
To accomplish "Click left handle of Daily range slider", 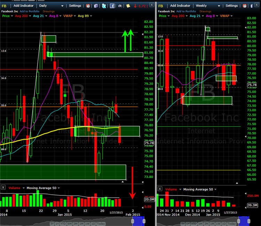I will click(133, 221).
